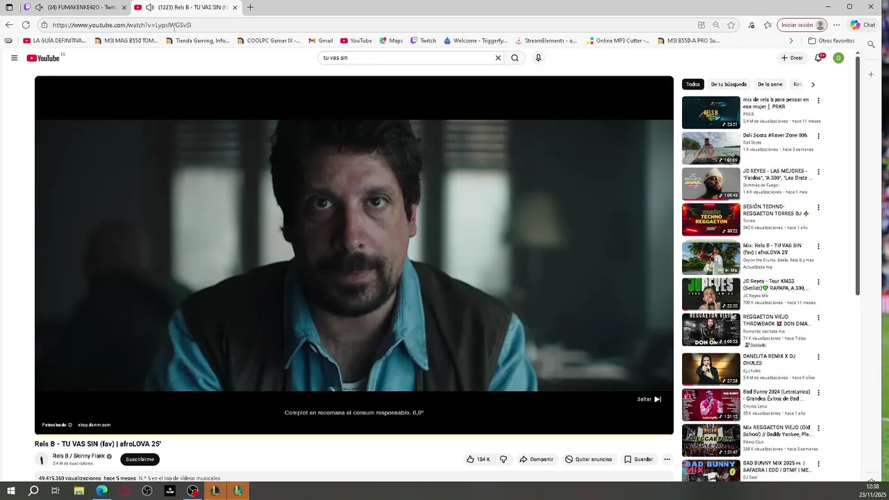Open Task View on the taskbar
This screenshot has height=500, width=889.
point(56,491)
